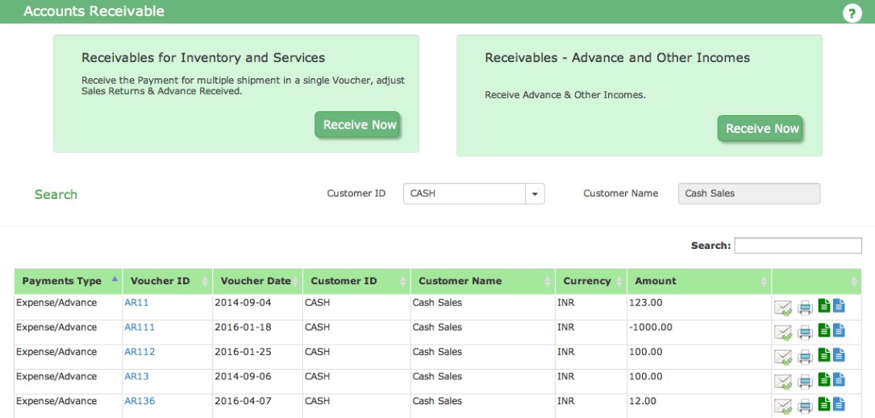Click the Customer Name field Cash Sales

(749, 194)
